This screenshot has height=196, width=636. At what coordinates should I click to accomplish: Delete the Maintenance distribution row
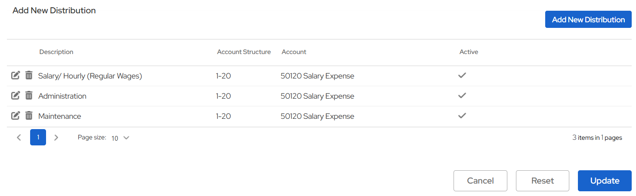click(x=29, y=116)
